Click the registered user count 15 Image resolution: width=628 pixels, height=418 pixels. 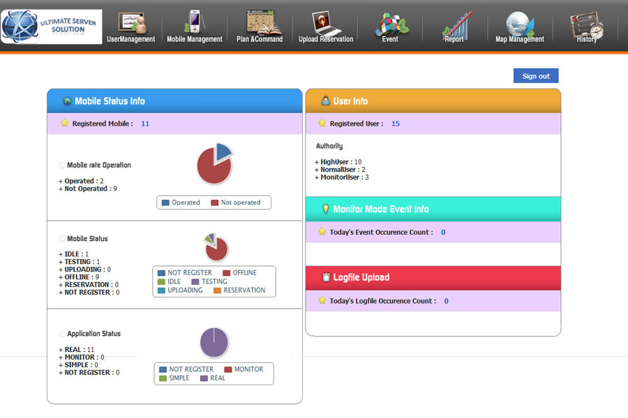[x=396, y=123]
